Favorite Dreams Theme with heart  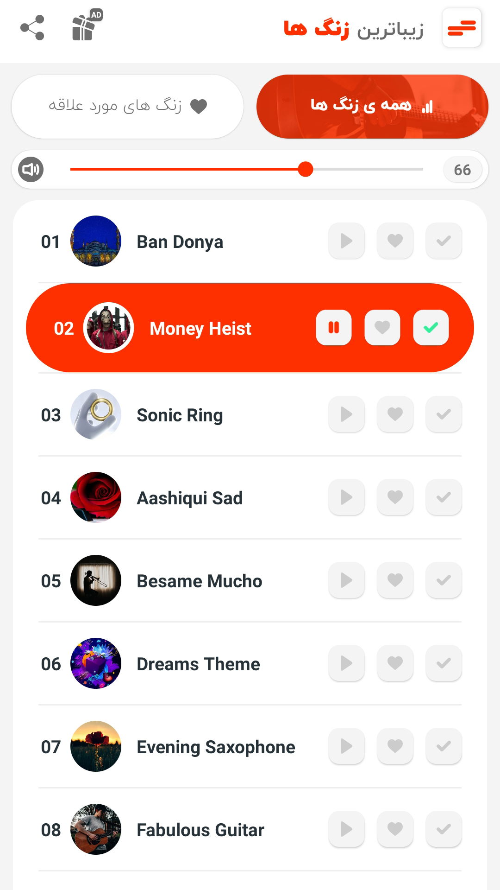(395, 663)
